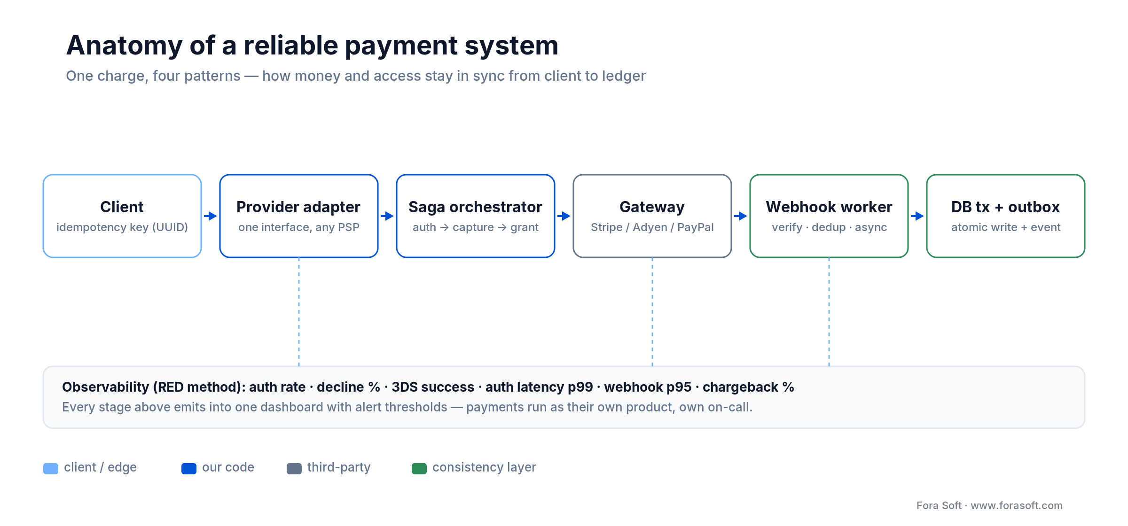Click 'atomic write + event' text
This screenshot has height=526, width=1128.
1006,227
